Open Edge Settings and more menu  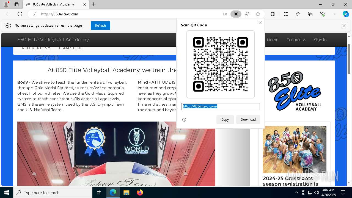[334, 14]
